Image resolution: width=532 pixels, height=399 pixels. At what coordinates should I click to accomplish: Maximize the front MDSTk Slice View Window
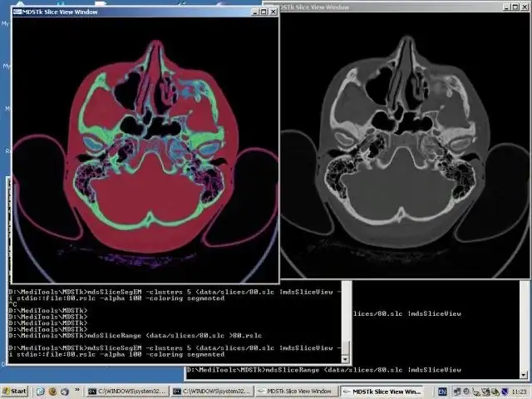click(x=264, y=12)
